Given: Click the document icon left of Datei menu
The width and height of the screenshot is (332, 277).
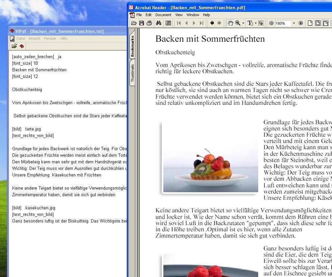Looking at the screenshot, I should point(12,38).
